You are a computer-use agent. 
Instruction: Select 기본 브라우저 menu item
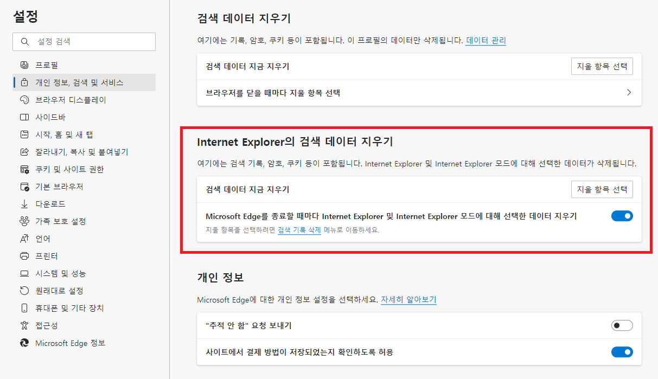pos(84,187)
